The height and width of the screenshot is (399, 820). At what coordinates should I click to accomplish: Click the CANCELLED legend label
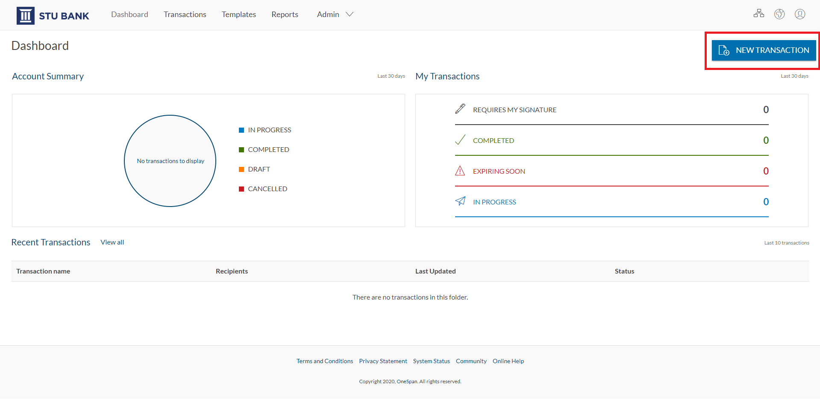267,189
